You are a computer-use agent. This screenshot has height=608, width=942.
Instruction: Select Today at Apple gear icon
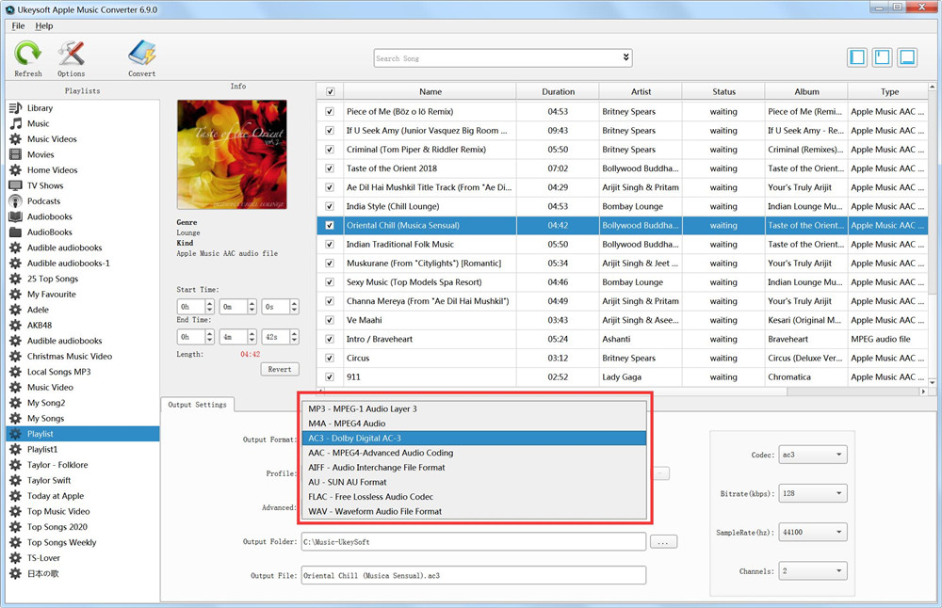click(16, 496)
